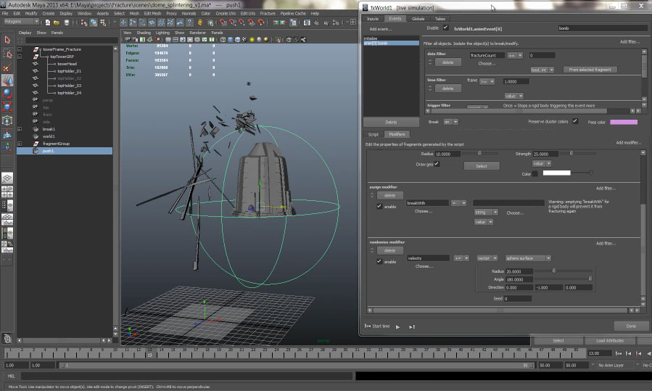Click the Open Scene folder icon

(57, 22)
